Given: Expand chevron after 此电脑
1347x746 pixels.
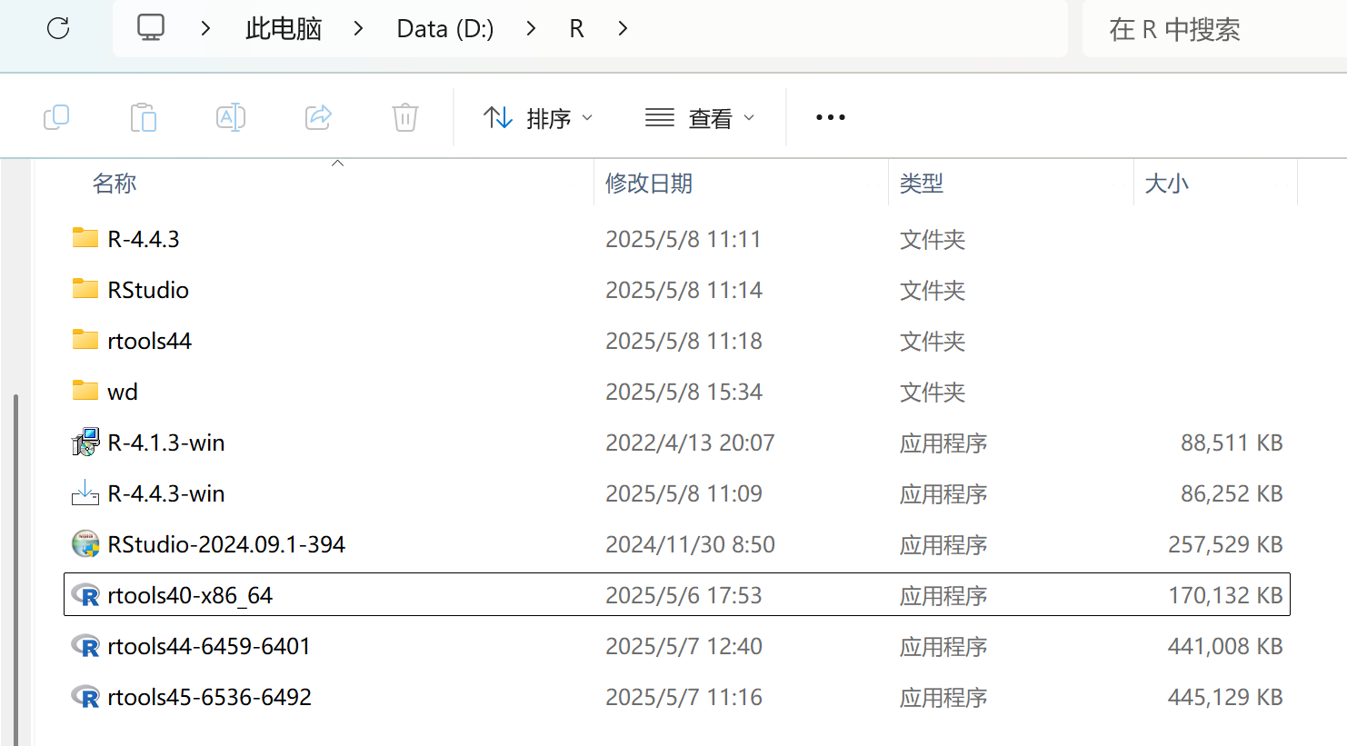Looking at the screenshot, I should pyautogui.click(x=359, y=28).
